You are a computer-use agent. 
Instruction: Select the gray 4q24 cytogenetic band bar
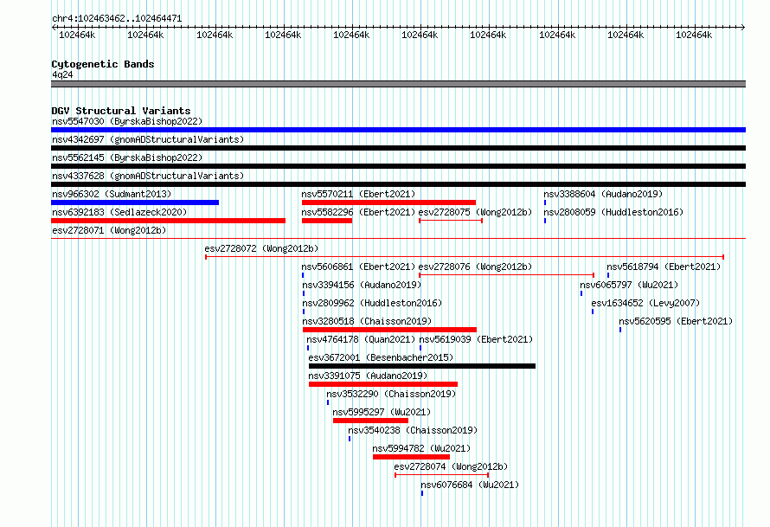point(398,84)
